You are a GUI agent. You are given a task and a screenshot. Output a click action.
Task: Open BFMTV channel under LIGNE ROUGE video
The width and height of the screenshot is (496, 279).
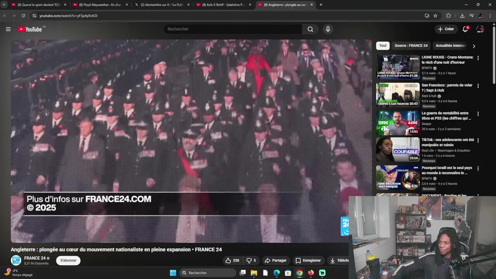[x=427, y=68]
